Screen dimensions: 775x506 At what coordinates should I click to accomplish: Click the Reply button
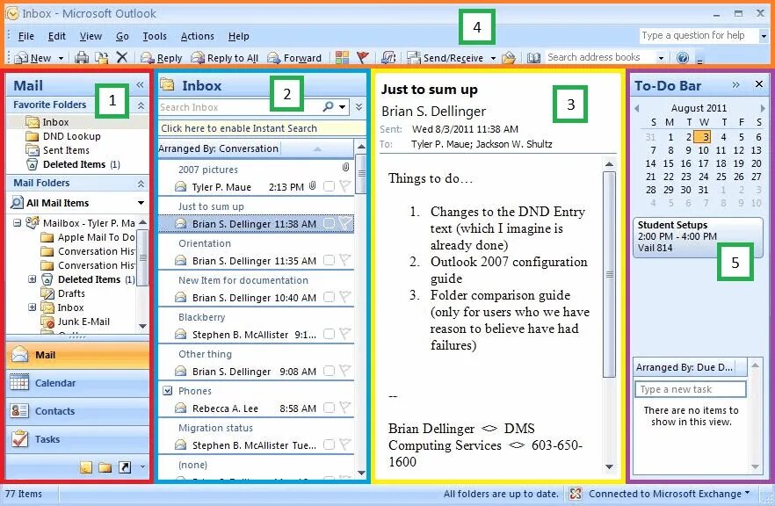[161, 58]
